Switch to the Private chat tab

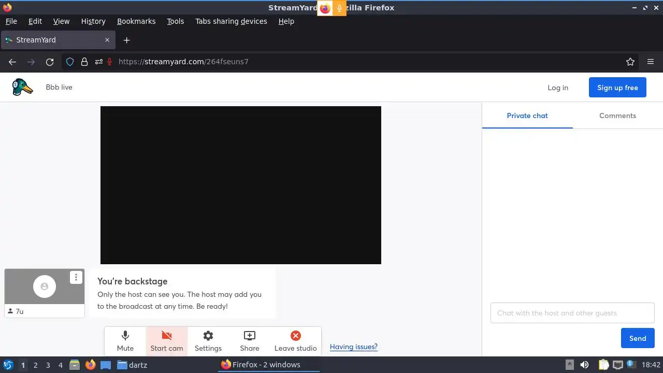(x=527, y=116)
